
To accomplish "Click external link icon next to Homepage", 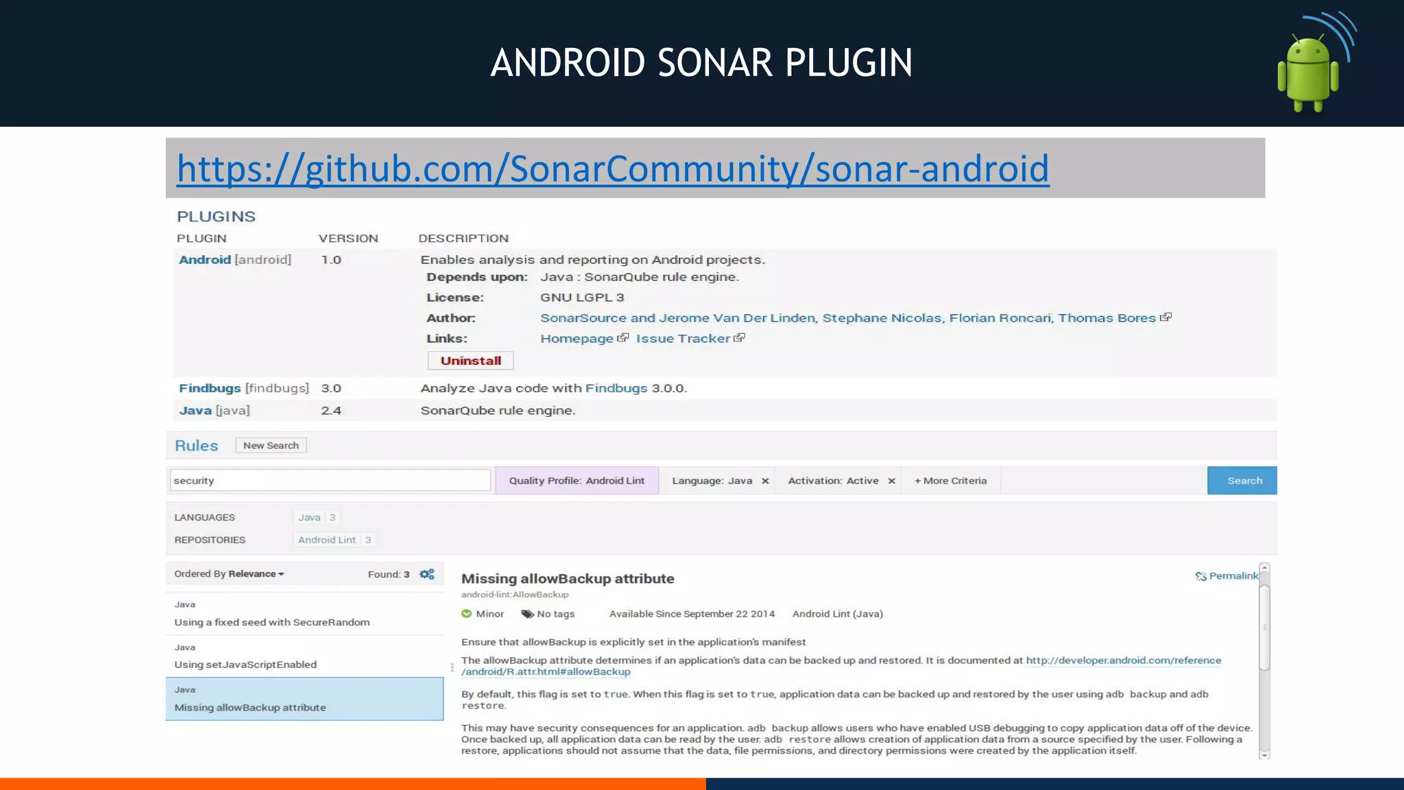I will coord(622,338).
